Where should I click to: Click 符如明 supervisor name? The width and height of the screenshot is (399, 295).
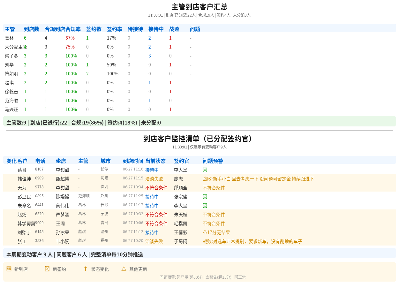pos(11,74)
